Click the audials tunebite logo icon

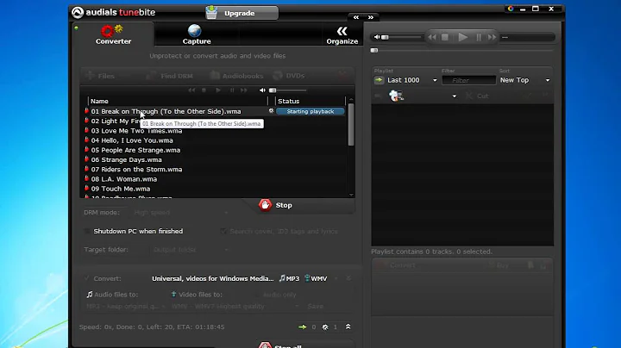(78, 12)
